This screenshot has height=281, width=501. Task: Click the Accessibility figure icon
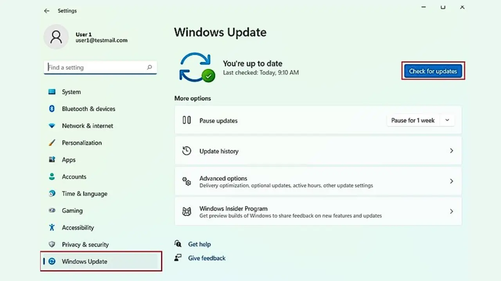52,228
